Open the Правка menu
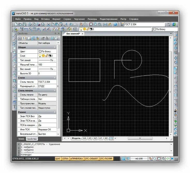 tap(27, 19)
